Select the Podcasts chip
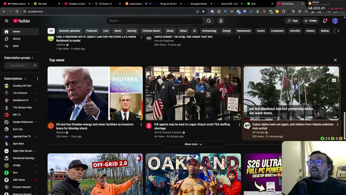 coord(92,31)
